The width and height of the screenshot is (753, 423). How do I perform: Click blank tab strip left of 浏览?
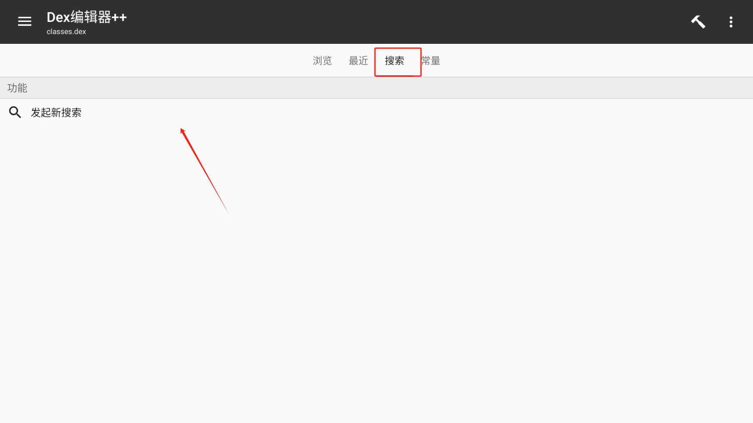[x=155, y=61]
